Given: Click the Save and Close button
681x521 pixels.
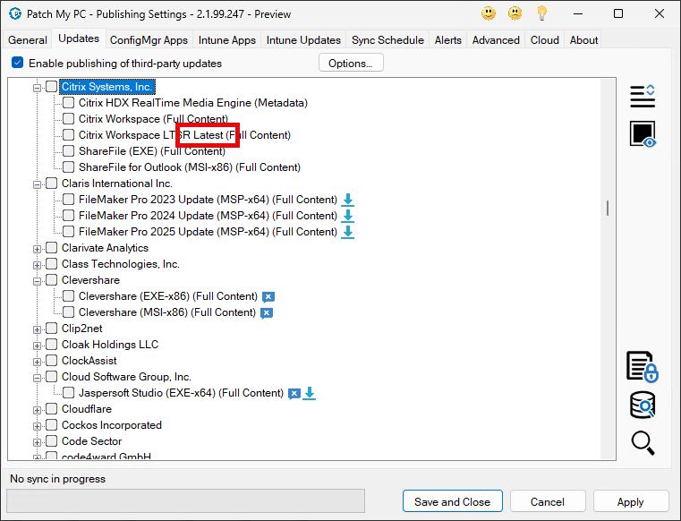Looking at the screenshot, I should click(452, 501).
